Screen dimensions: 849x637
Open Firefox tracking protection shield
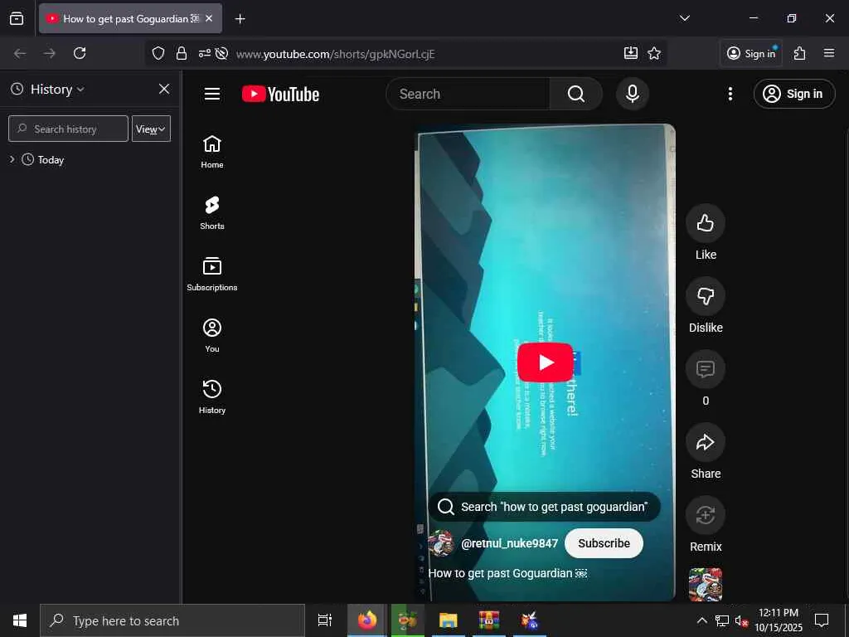tap(158, 53)
